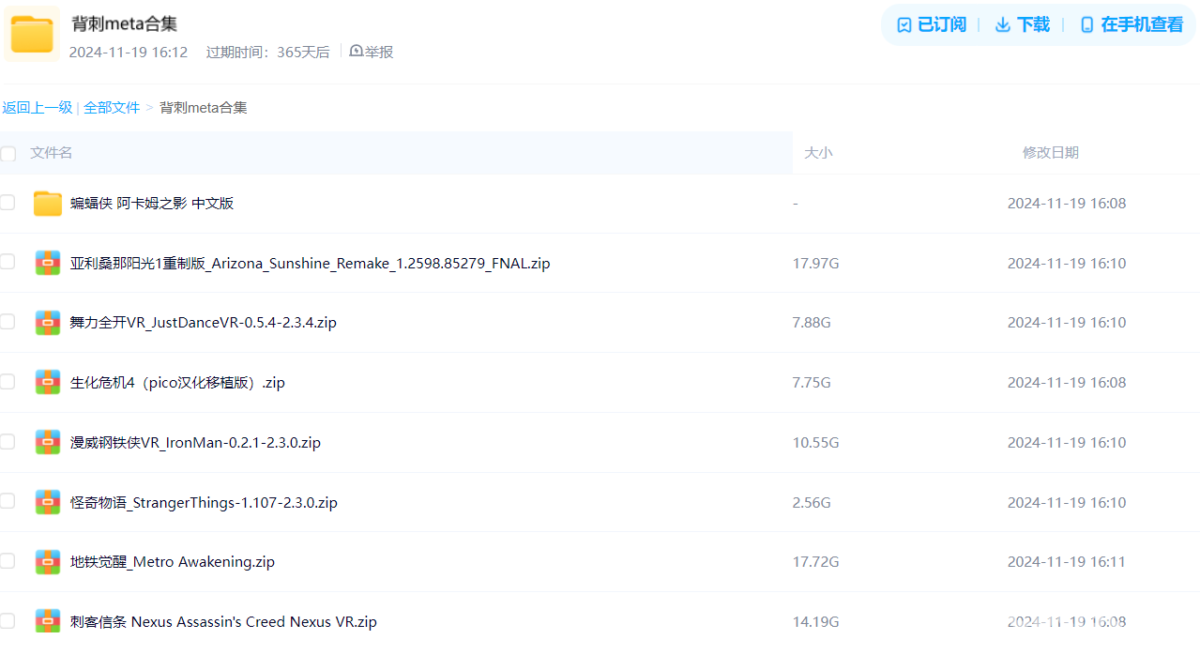1200x655 pixels.
Task: Click file name 刺客信条 Nexus Assassin's Creed Nexus VR.zip
Action: pos(223,622)
